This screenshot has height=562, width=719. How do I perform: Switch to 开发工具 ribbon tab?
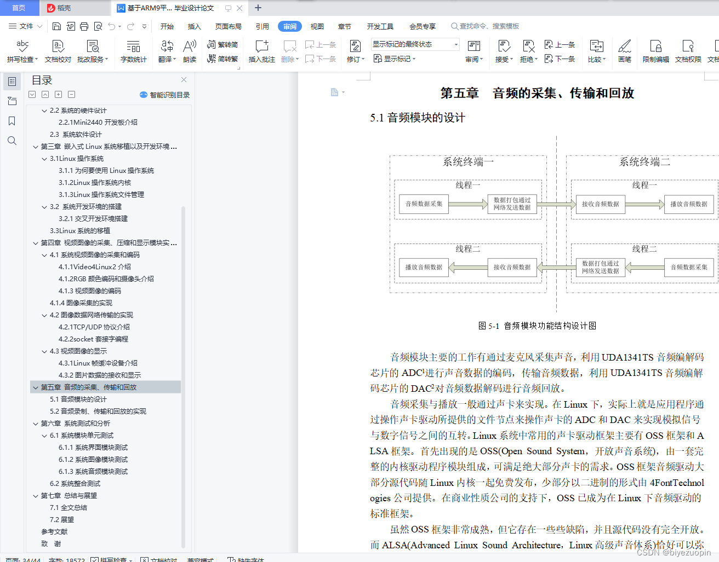coord(380,26)
